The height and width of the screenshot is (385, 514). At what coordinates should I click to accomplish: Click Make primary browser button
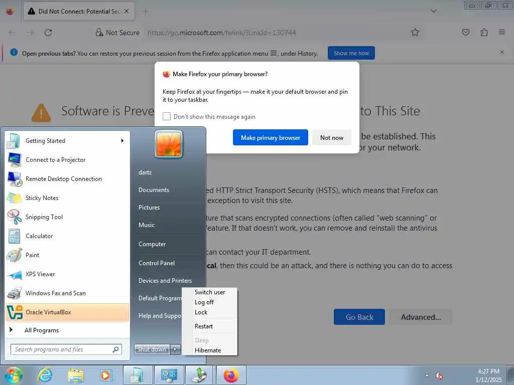[x=271, y=137]
